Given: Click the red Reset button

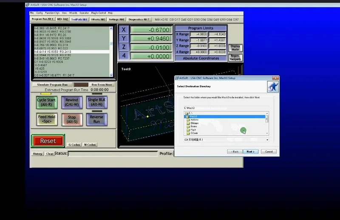Looking at the screenshot, I should pyautogui.click(x=48, y=141).
